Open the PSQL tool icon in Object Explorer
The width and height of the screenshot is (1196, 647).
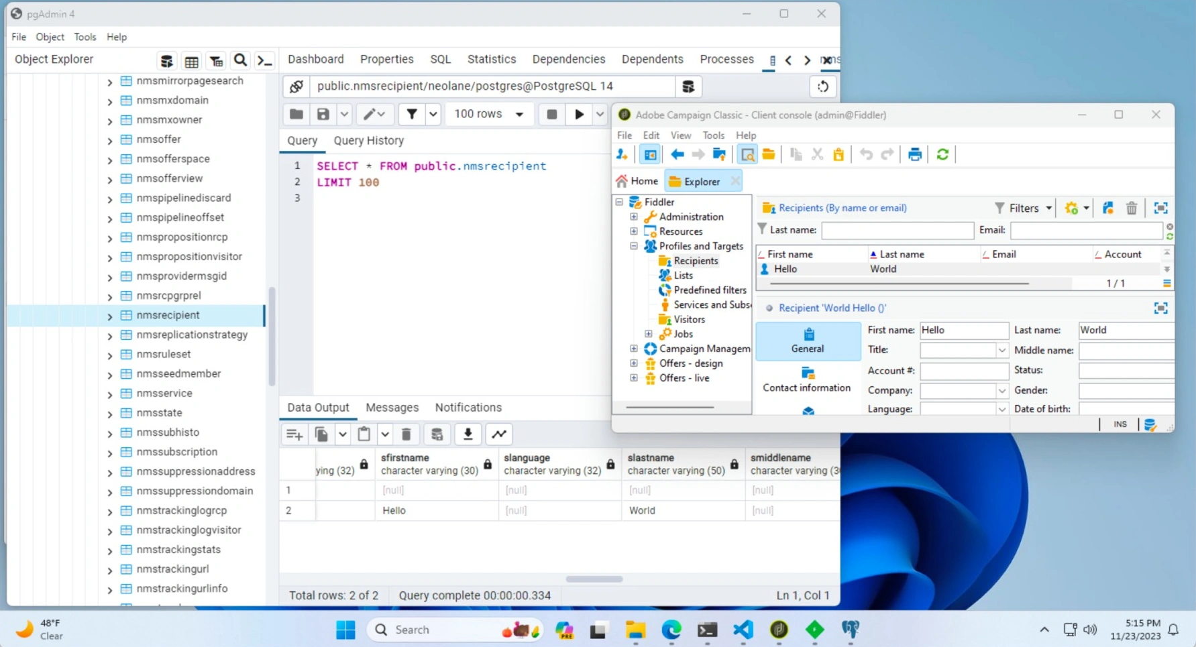click(x=265, y=61)
